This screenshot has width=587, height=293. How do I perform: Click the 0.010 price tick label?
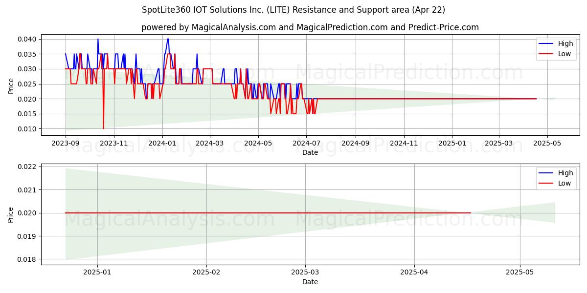coord(27,129)
